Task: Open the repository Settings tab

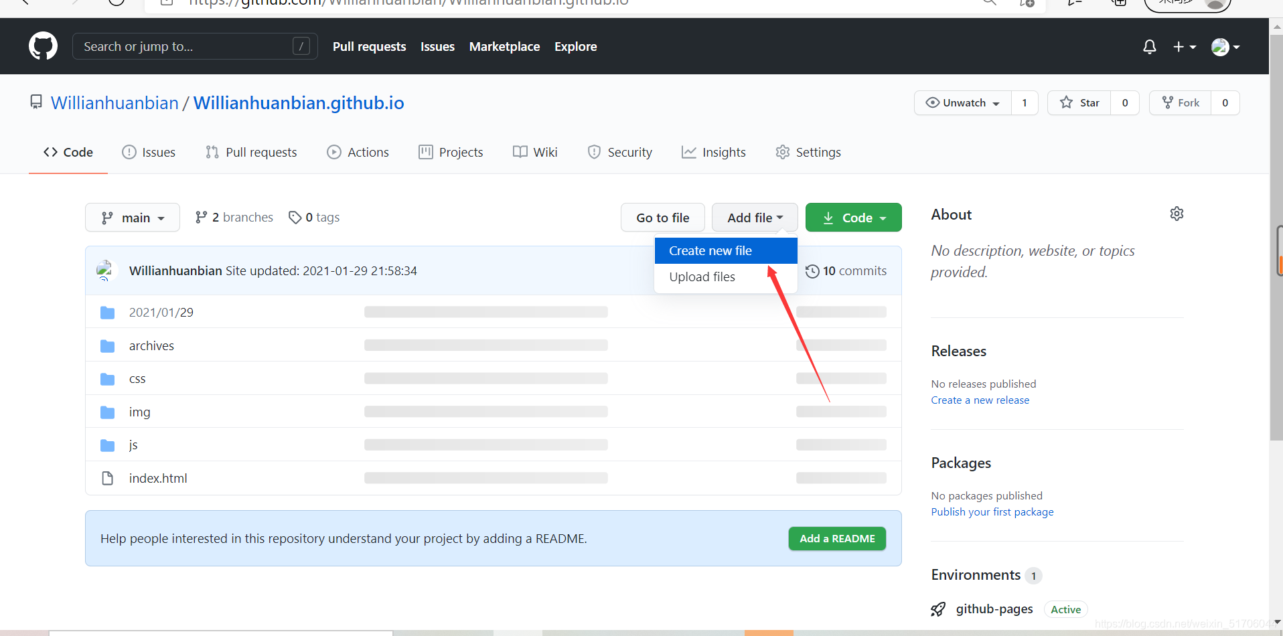Action: (808, 153)
